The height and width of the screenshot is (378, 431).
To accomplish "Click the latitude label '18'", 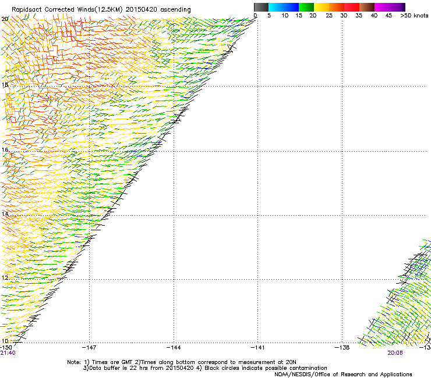I will 5,84.
